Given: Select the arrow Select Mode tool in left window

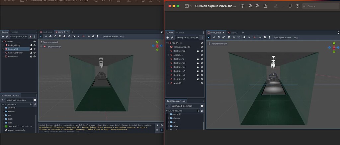Looking at the screenshot, I should [41, 36].
